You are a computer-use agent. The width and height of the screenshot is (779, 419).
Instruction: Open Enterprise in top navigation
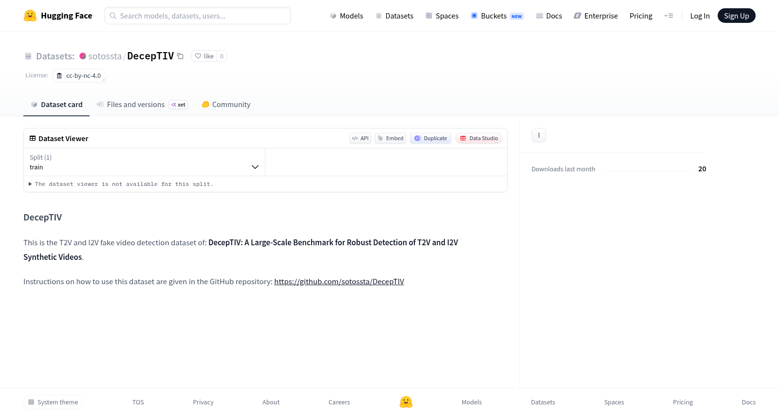[x=596, y=16]
